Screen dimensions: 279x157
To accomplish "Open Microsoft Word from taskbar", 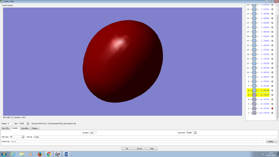I will point(67,154).
